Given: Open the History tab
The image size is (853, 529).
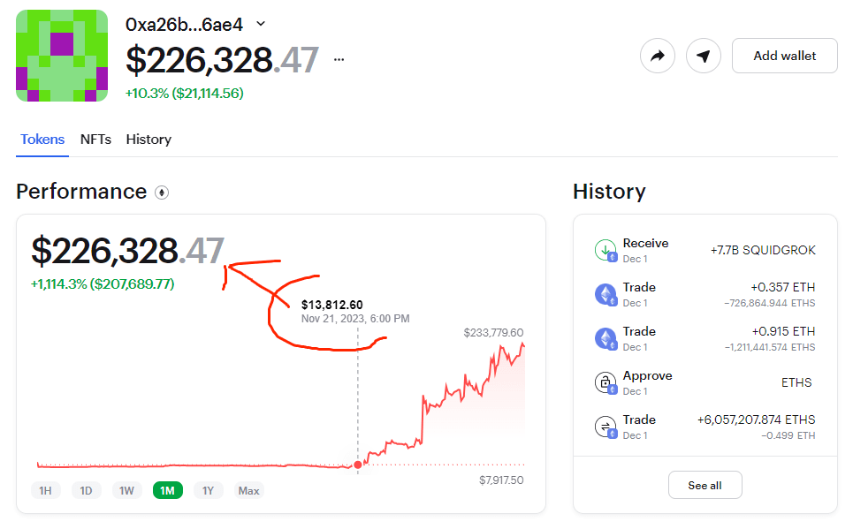Looking at the screenshot, I should (x=149, y=140).
